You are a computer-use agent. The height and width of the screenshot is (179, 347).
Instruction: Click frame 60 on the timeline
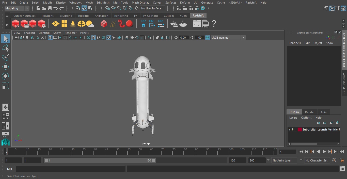[140, 152]
